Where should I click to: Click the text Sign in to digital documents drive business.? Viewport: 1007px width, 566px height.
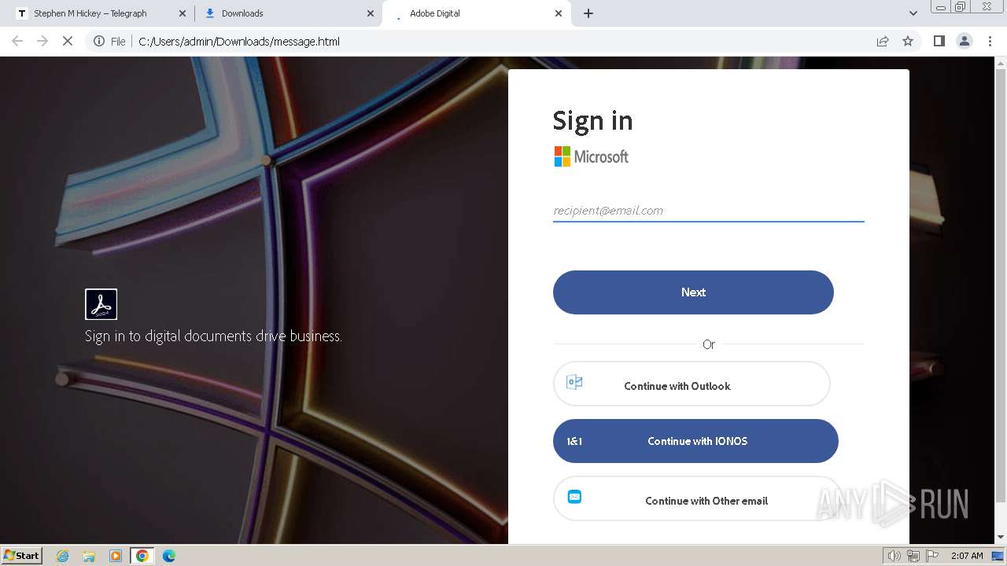coord(213,336)
